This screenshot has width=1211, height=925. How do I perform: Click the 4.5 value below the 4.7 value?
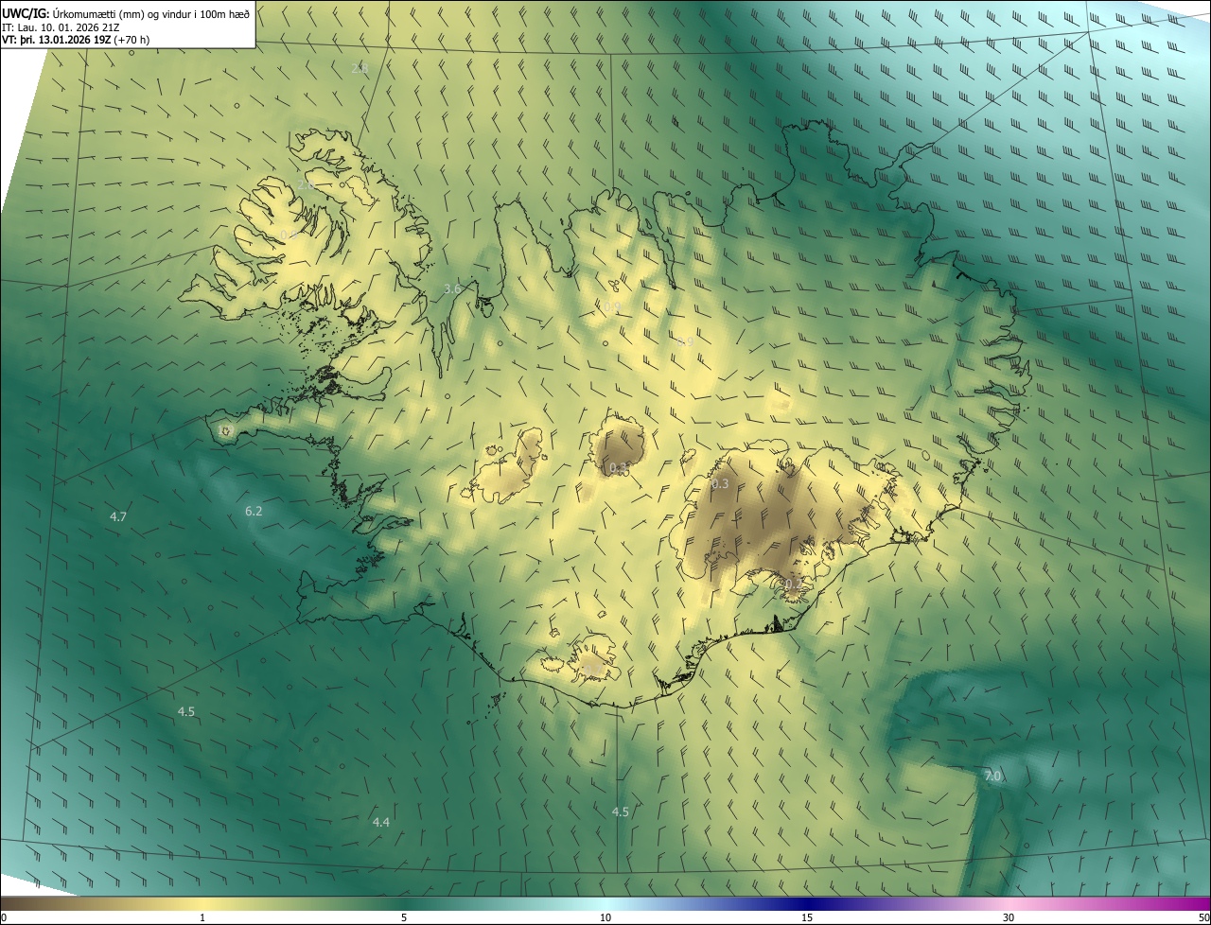(186, 711)
